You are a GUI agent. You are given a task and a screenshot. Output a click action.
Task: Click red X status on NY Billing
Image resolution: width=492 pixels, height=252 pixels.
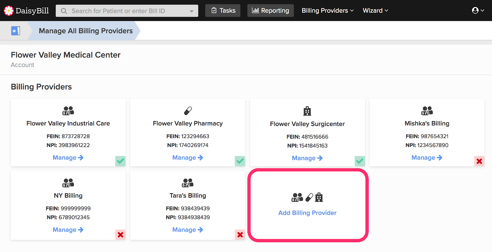(121, 235)
